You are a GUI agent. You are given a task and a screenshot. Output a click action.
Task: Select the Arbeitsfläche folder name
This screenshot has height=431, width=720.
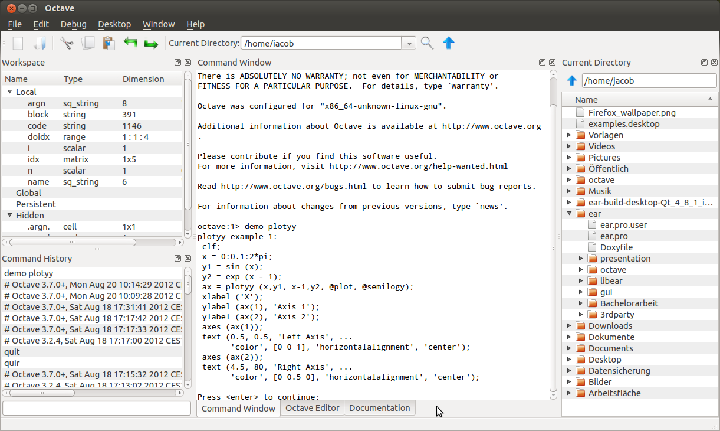point(614,393)
